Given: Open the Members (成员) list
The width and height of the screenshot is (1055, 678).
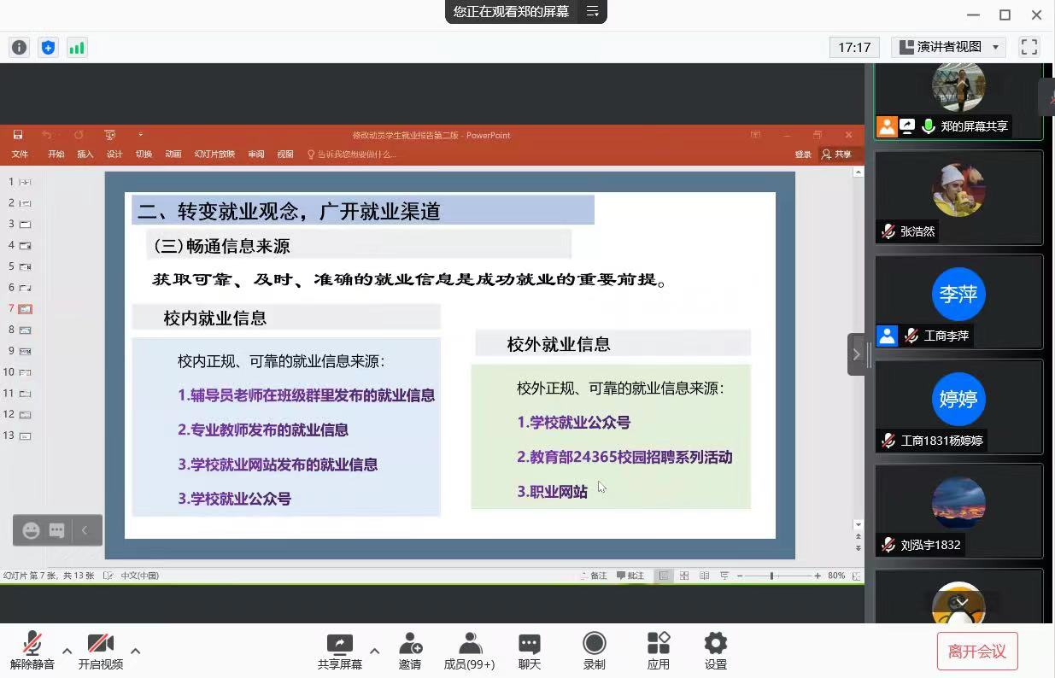Looking at the screenshot, I should 469,651.
